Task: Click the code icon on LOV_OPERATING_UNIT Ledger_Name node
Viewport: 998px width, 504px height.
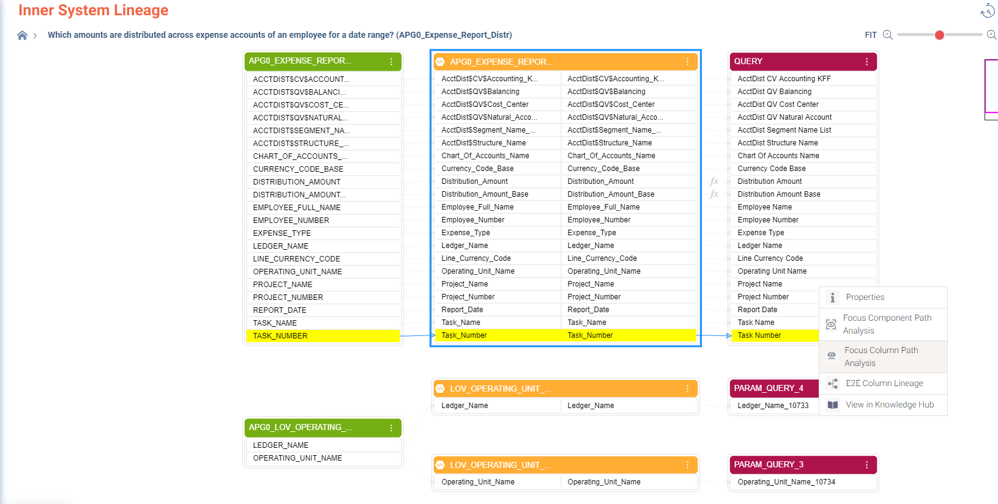Action: point(440,389)
